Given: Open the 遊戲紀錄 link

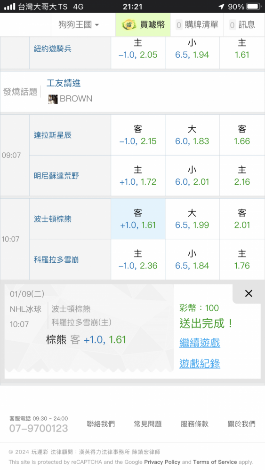Looking at the screenshot, I should pyautogui.click(x=200, y=364).
